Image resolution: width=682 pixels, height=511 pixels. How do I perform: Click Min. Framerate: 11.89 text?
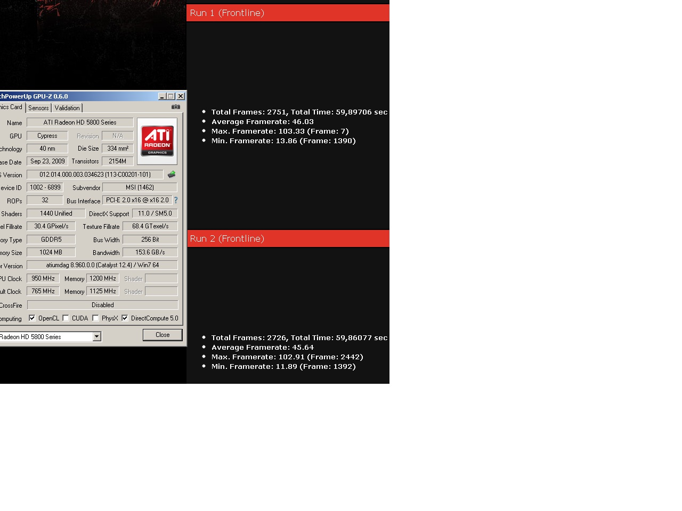point(283,366)
